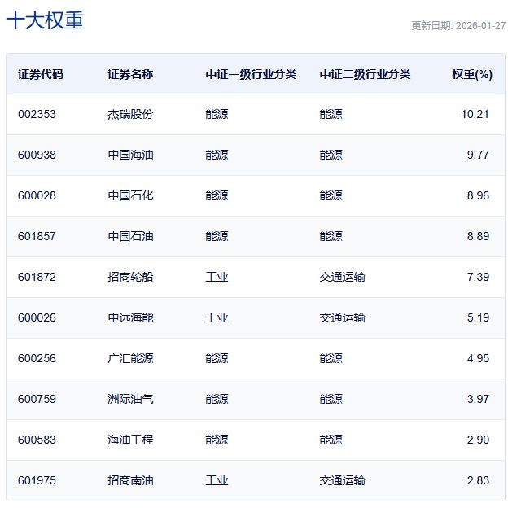Select the 证券名称 column header
The width and height of the screenshot is (508, 508).
pyautogui.click(x=130, y=74)
